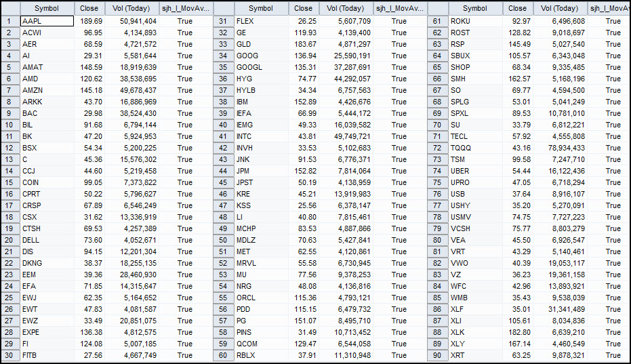The height and width of the screenshot is (364, 631).
Task: Click the True value in FLEX row
Action: (x=399, y=21)
